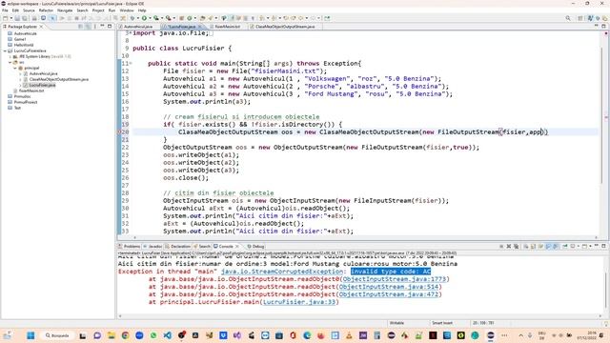Close the Package Explorer view

click(41, 27)
